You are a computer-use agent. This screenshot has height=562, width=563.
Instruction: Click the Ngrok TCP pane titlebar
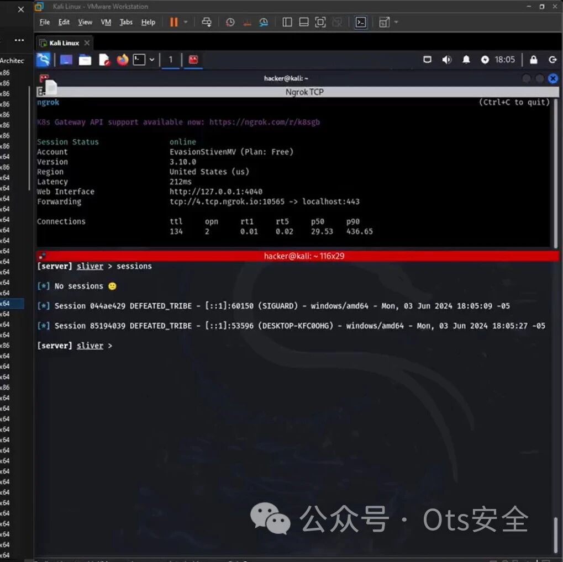pyautogui.click(x=304, y=92)
